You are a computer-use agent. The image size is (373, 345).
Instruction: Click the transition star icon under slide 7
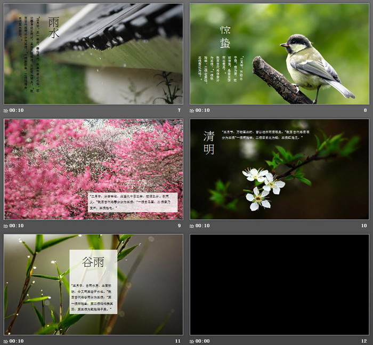tap(6, 110)
